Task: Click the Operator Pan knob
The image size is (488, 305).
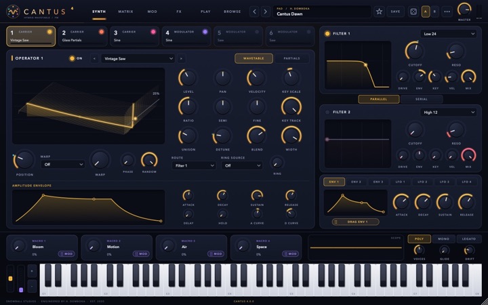Action: 223,78
